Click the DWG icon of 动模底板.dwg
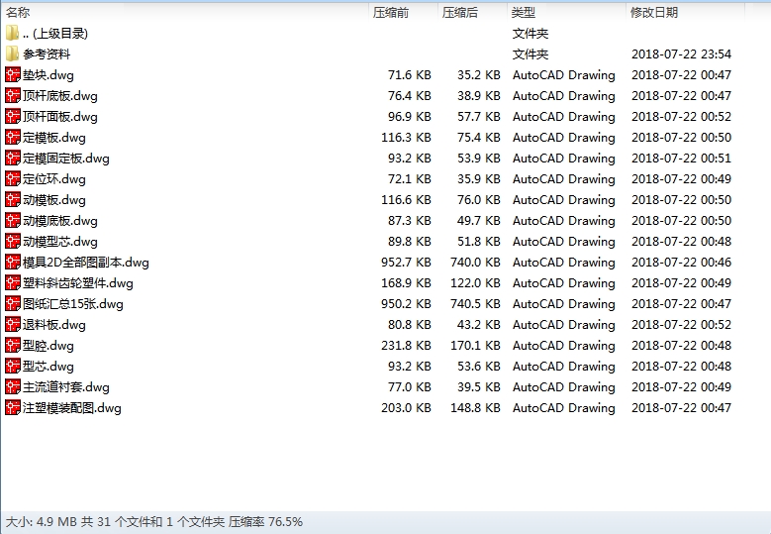The image size is (771, 534). pos(12,220)
